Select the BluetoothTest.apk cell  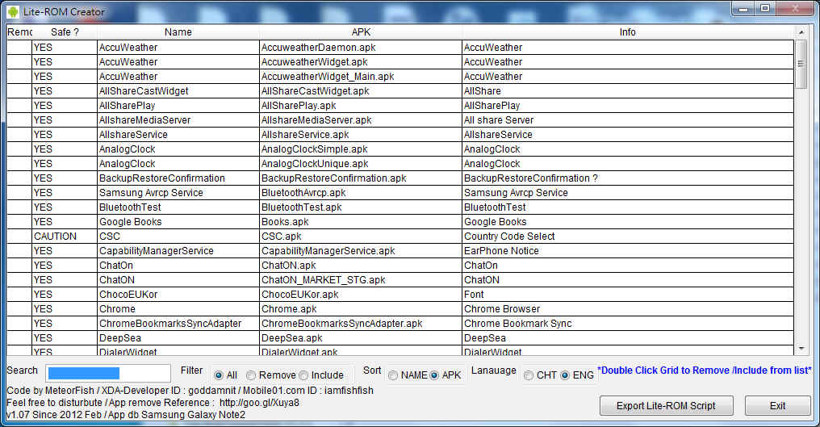[361, 207]
